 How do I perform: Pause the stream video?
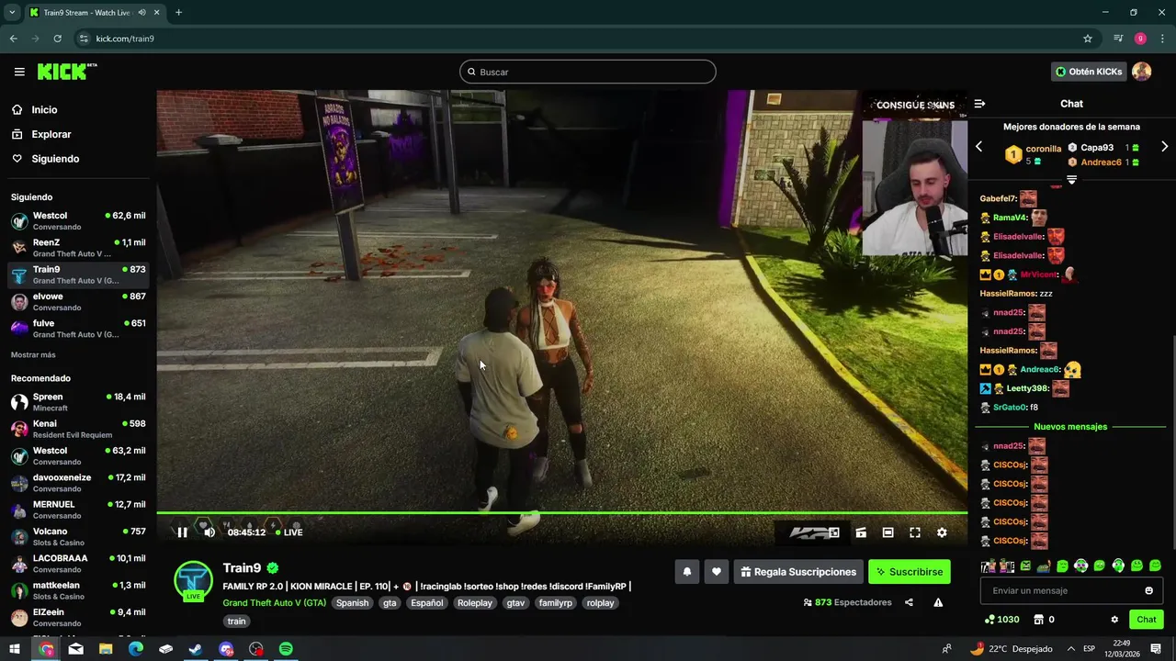coord(182,532)
